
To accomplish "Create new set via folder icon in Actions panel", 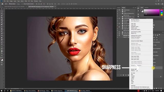I will [128, 75].
